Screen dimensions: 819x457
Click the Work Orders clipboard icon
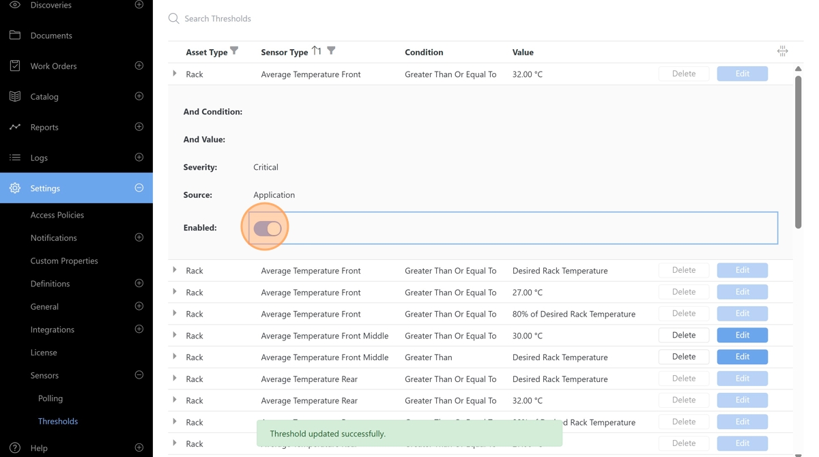tap(15, 66)
